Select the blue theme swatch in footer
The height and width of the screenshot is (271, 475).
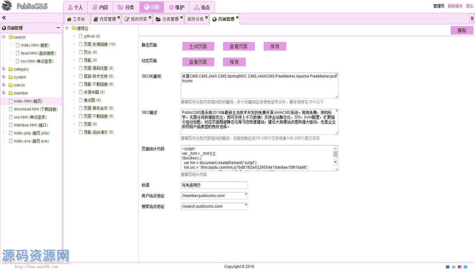(x=448, y=267)
